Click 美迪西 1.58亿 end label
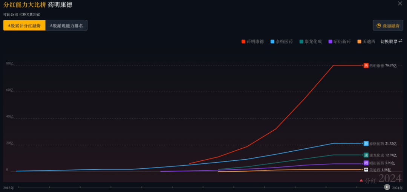The width and height of the screenshot is (407, 192). pos(380,170)
